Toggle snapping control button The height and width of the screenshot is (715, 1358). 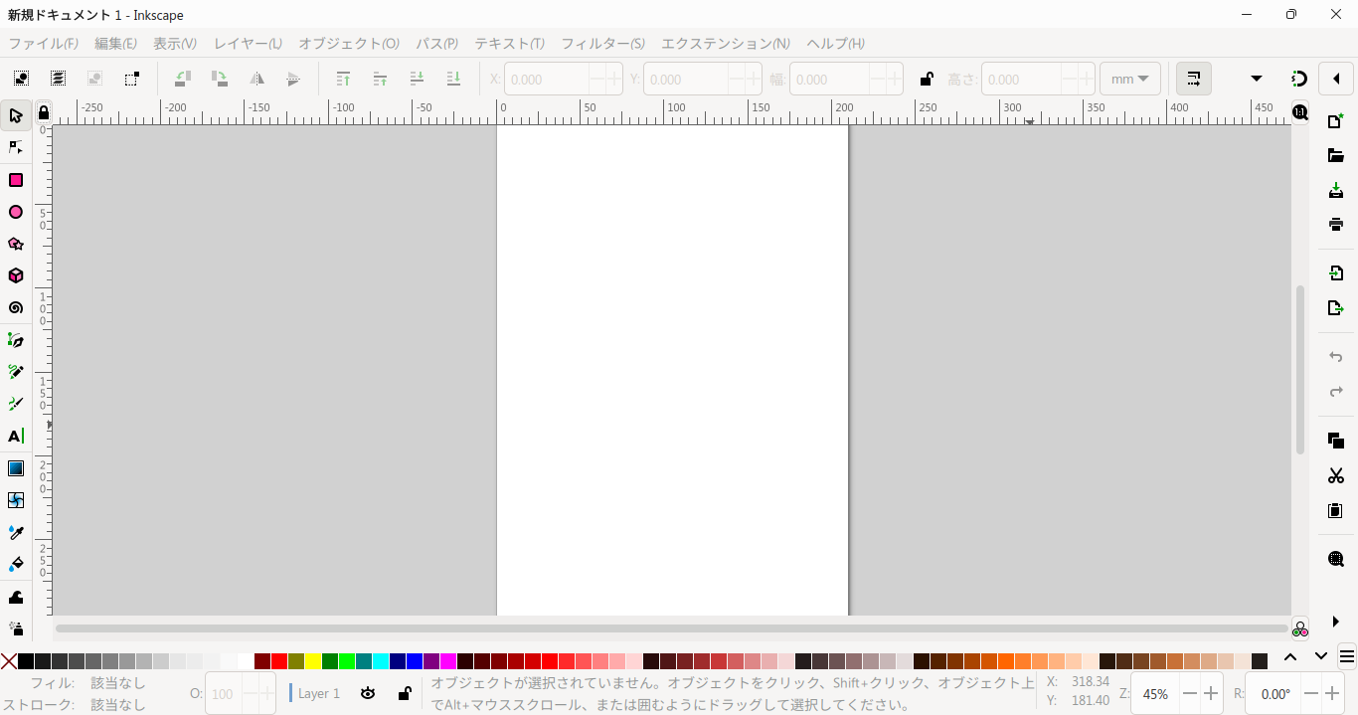pyautogui.click(x=1299, y=79)
